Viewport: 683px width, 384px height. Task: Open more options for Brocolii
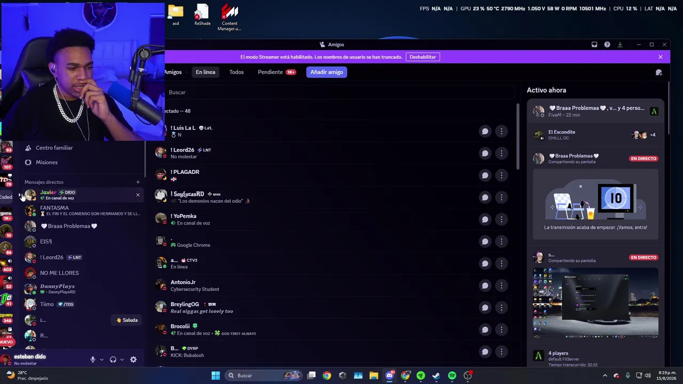(x=502, y=330)
